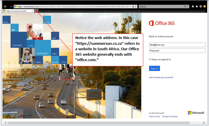Click the woman drinking coffee photo tile
Viewport: 209px width, 126px height.
(x=35, y=32)
